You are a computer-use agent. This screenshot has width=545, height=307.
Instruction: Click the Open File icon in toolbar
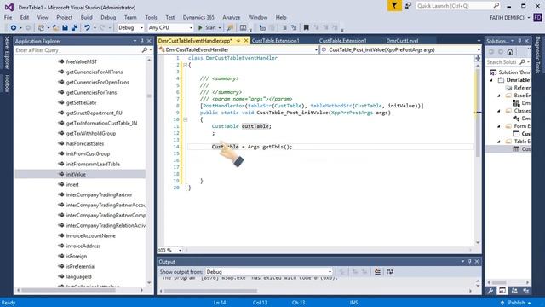(x=55, y=27)
